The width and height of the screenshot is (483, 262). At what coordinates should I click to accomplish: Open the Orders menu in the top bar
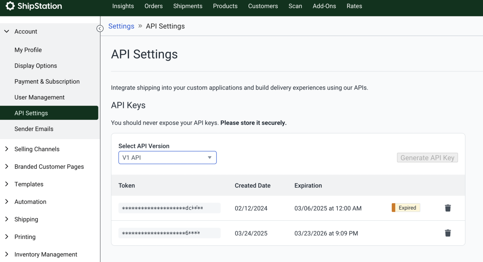[153, 6]
